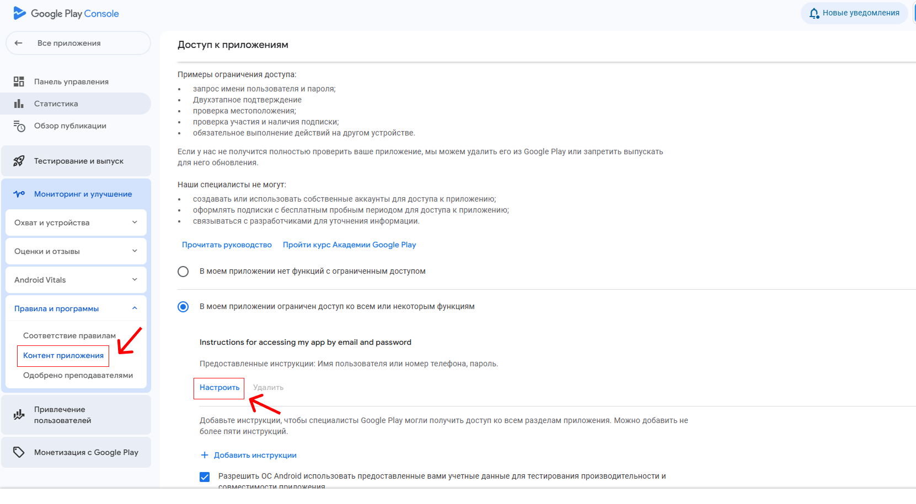Click the back arrow beside Все приложения
Viewport: 916px width, 504px height.
pyautogui.click(x=19, y=43)
